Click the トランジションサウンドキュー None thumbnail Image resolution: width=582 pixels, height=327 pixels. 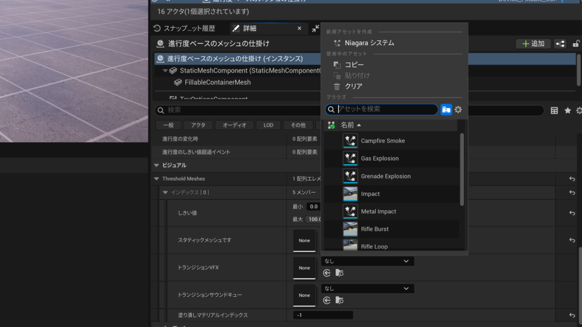tap(305, 295)
